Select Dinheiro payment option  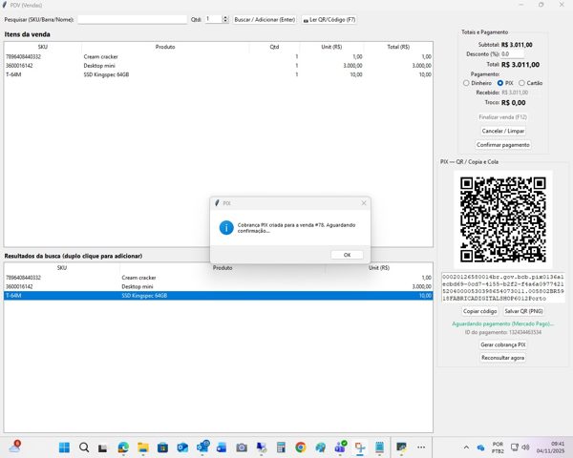point(465,83)
